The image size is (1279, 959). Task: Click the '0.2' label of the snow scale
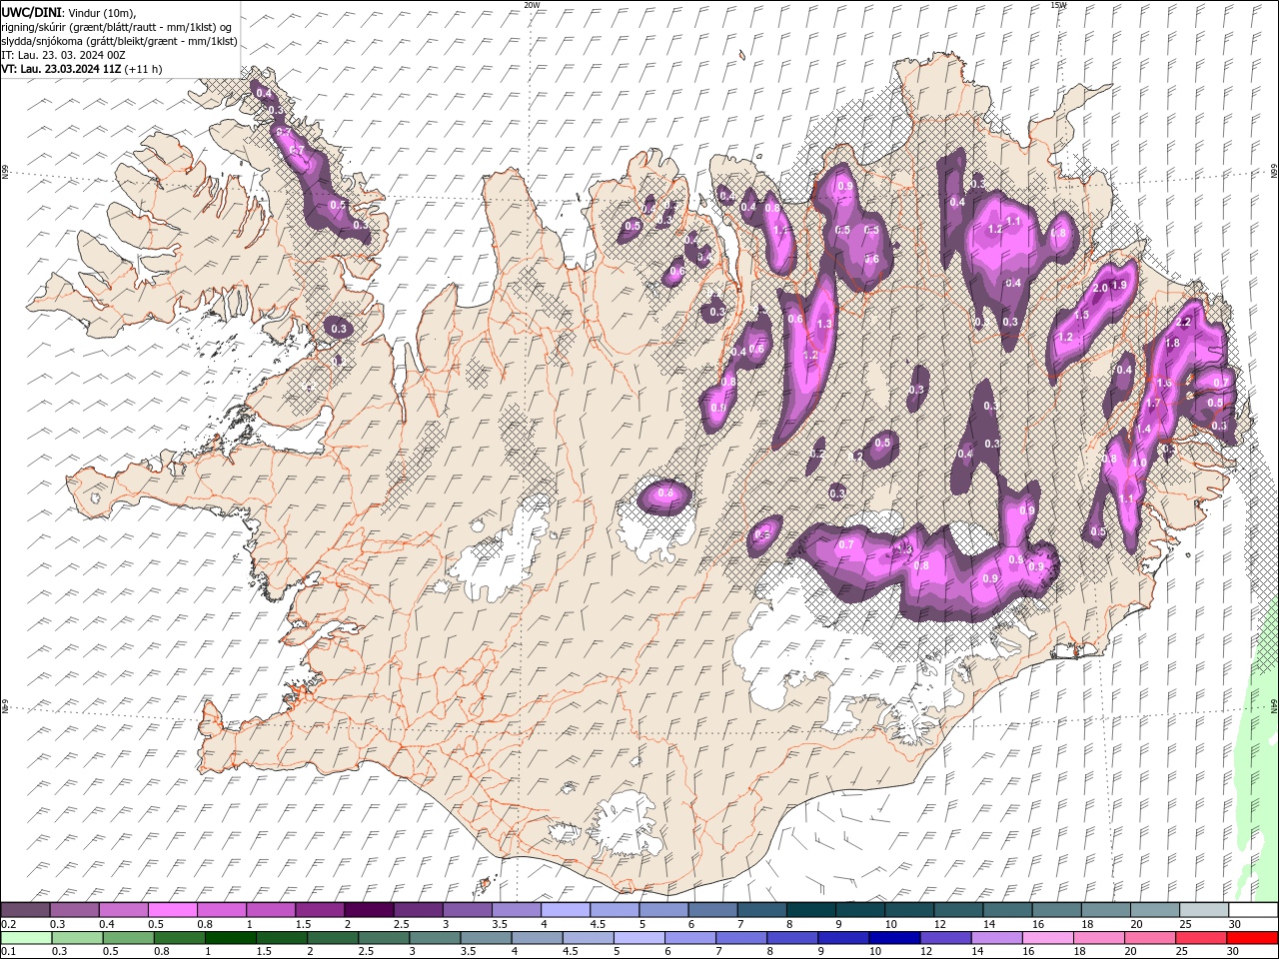point(9,924)
